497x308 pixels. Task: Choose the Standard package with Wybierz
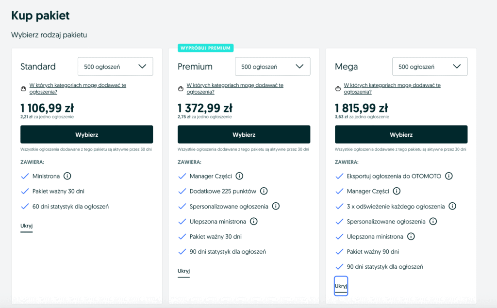pos(86,134)
